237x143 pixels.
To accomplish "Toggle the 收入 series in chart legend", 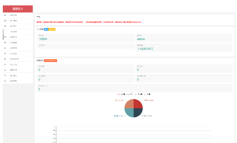I will coord(130,94).
